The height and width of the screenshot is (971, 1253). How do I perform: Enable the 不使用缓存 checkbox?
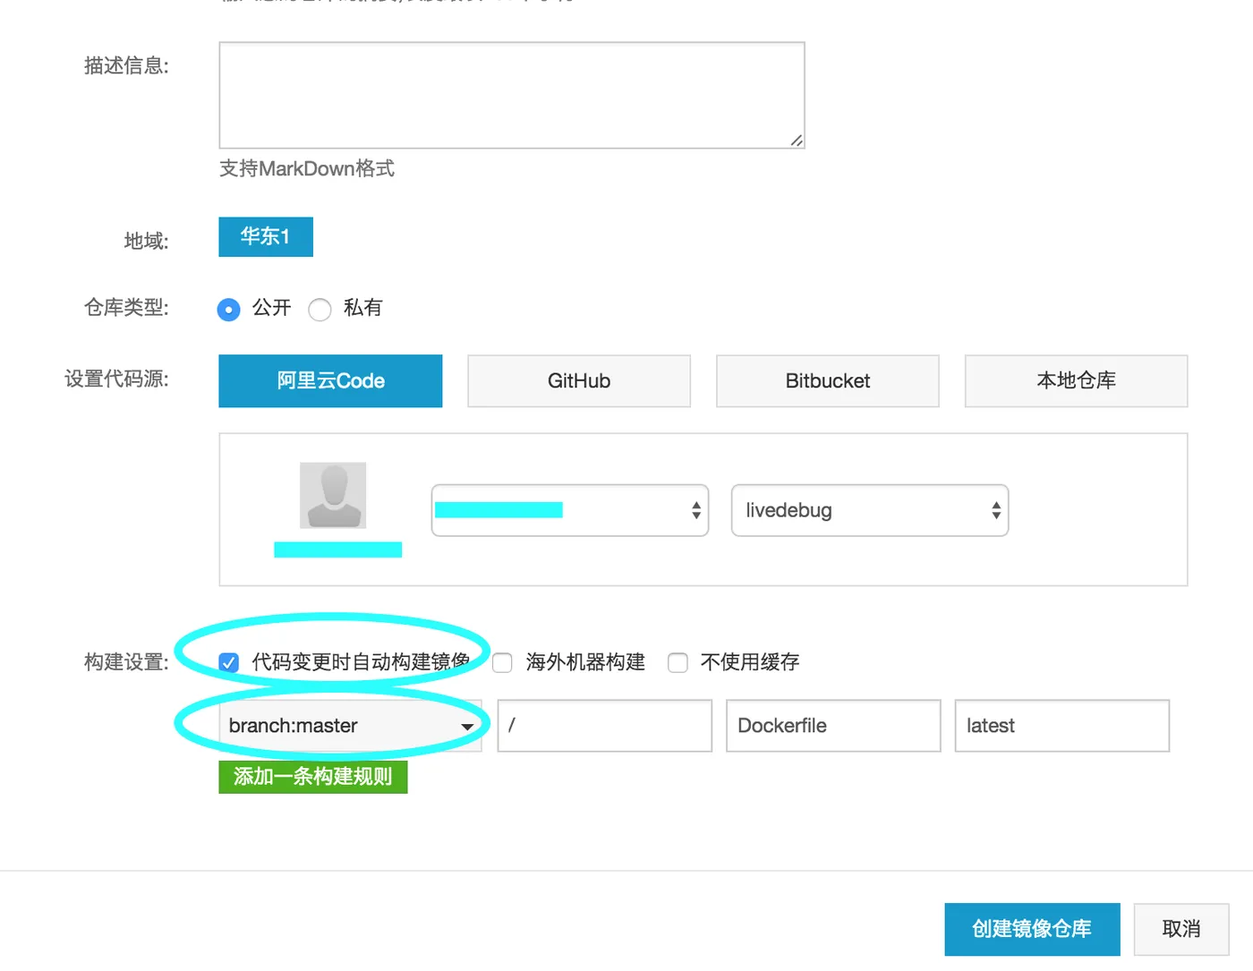(x=678, y=662)
